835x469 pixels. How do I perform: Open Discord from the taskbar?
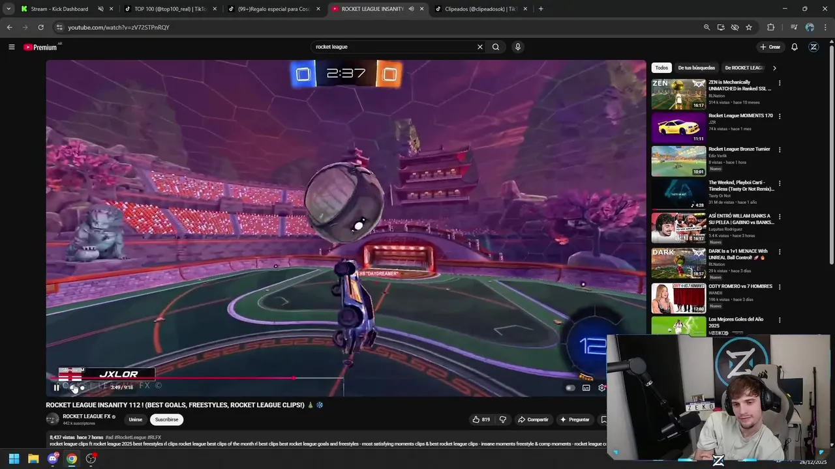click(53, 459)
